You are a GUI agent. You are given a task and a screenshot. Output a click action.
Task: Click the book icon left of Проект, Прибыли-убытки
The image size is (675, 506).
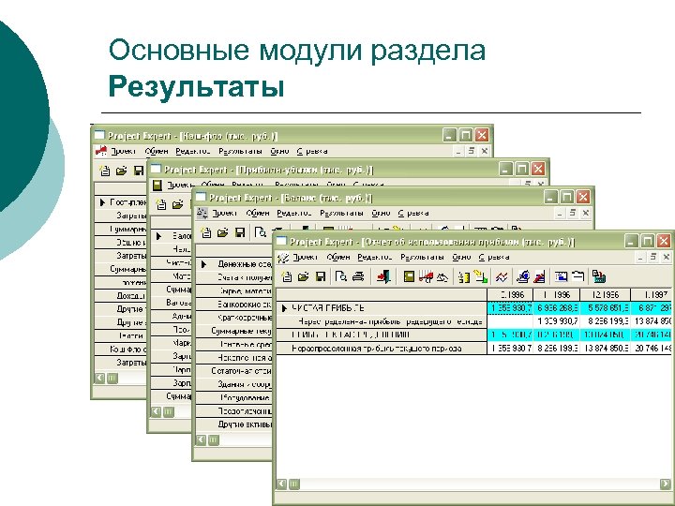[157, 185]
